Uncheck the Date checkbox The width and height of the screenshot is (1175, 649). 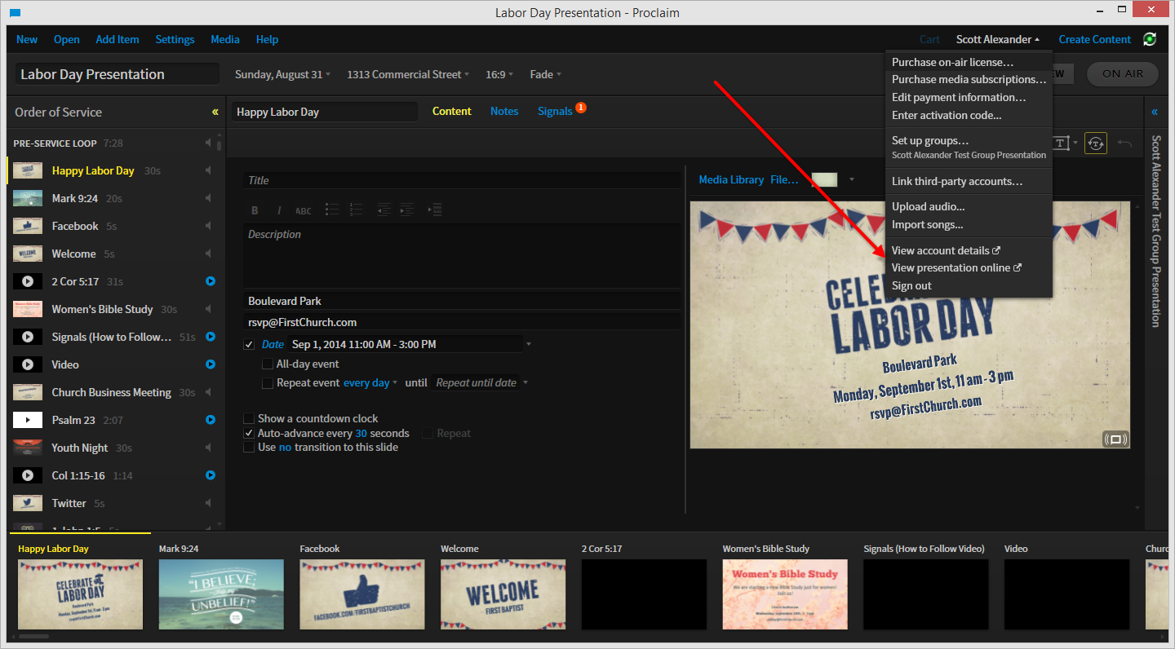250,345
